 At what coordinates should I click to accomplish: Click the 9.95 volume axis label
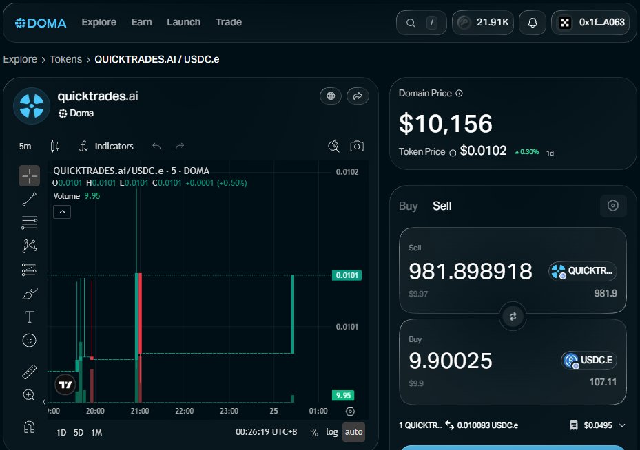pyautogui.click(x=343, y=396)
